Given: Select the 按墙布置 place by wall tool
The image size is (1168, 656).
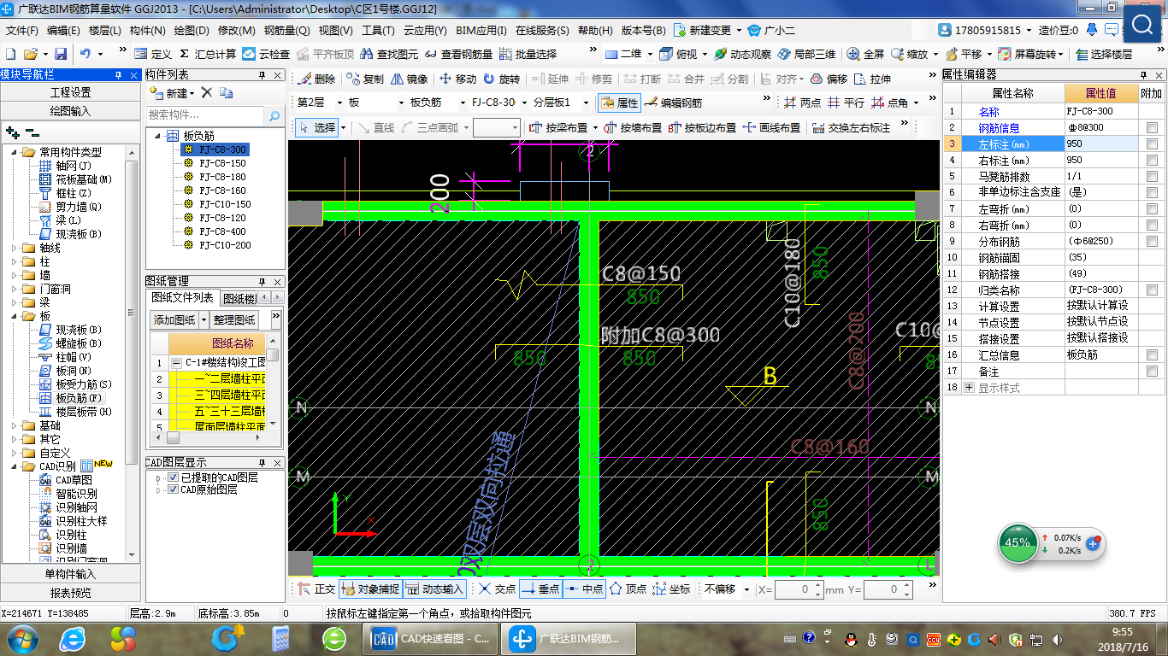Looking at the screenshot, I should click(x=633, y=127).
